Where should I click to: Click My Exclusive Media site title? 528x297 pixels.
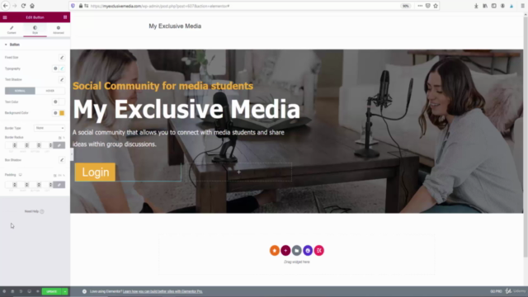coord(175,26)
